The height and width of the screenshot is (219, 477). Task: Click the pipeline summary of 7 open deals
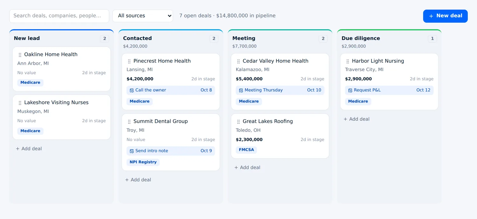point(227,16)
